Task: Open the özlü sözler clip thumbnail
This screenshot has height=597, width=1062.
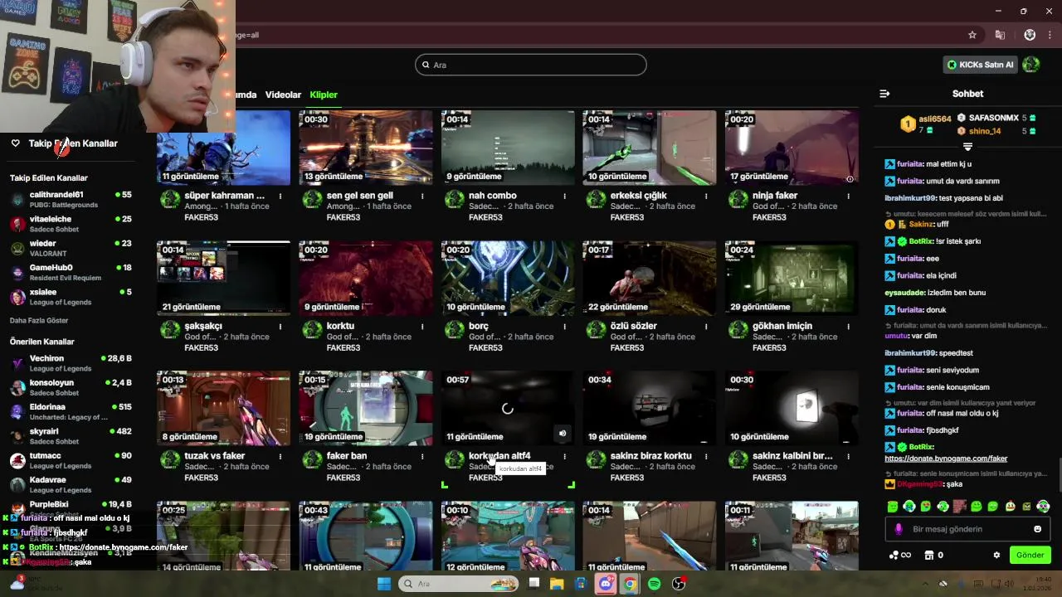Action: [650, 278]
